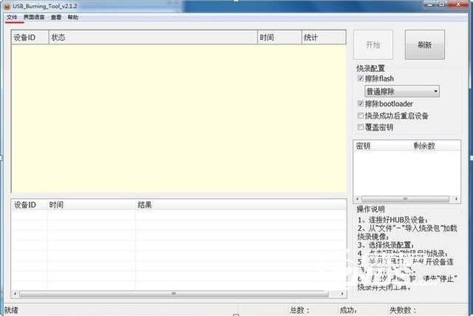
Task: Click 设备ID header in results table
Action: click(29, 205)
